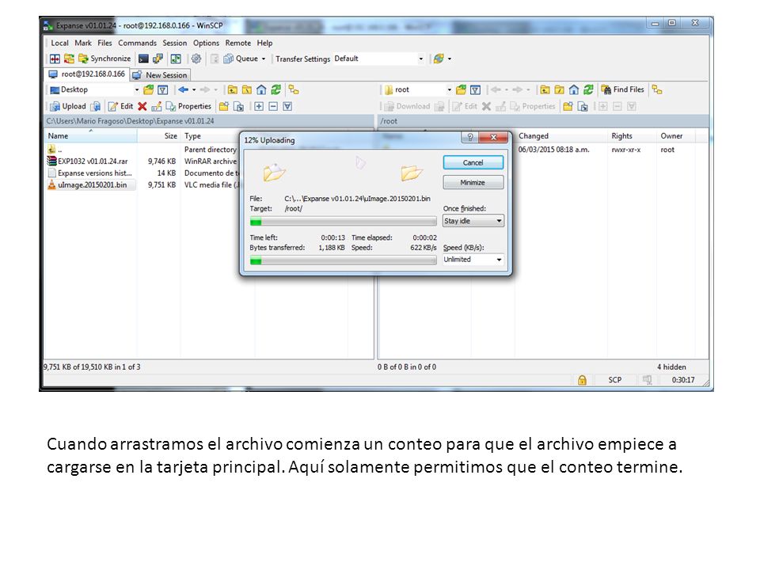Click the local root directory icon

click(247, 89)
